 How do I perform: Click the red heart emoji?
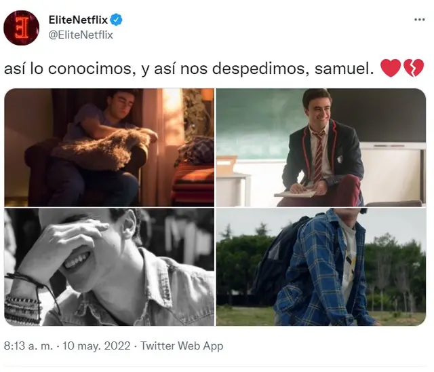point(391,68)
